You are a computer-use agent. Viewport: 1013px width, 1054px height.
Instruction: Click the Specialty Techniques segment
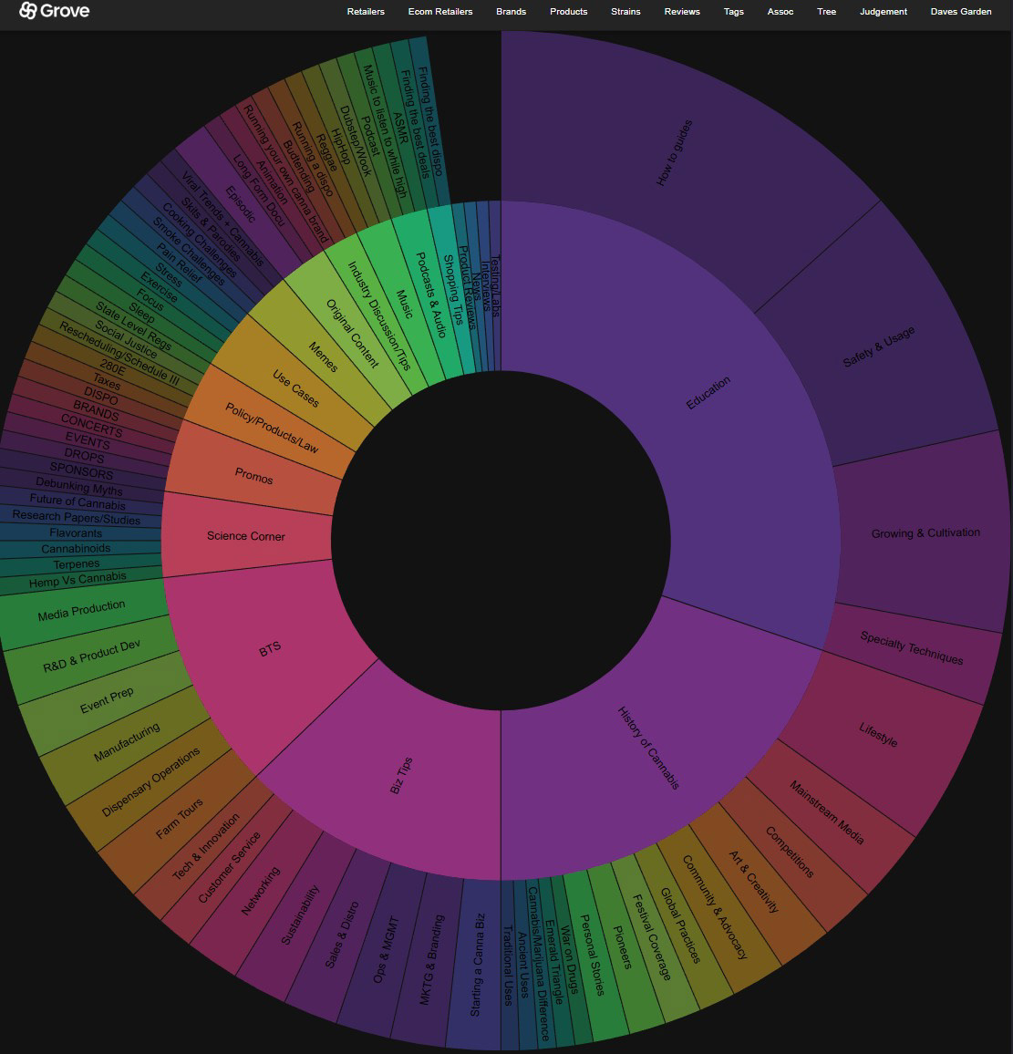[912, 648]
